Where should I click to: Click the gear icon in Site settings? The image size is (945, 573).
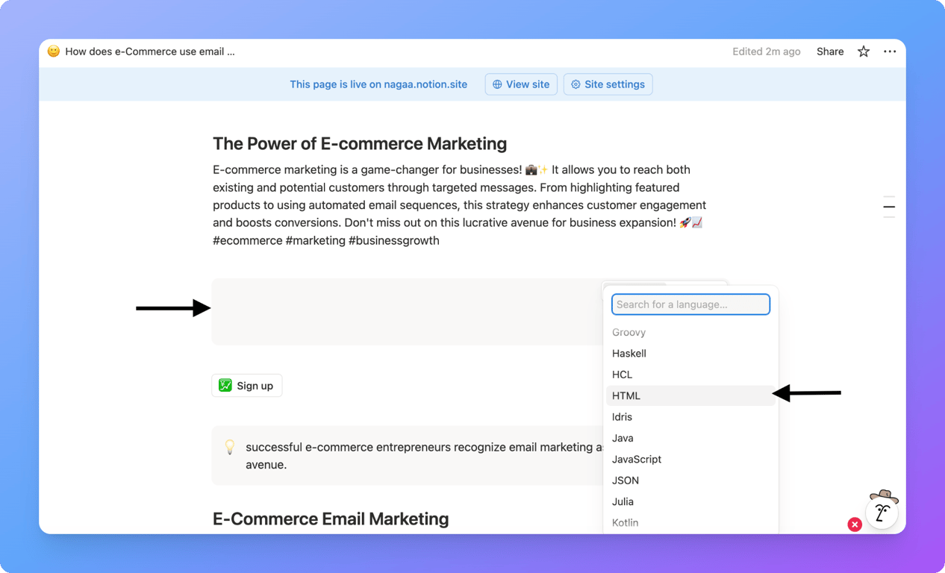pos(576,84)
